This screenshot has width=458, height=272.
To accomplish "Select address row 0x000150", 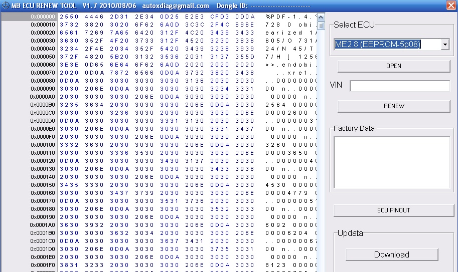I will (x=43, y=185).
